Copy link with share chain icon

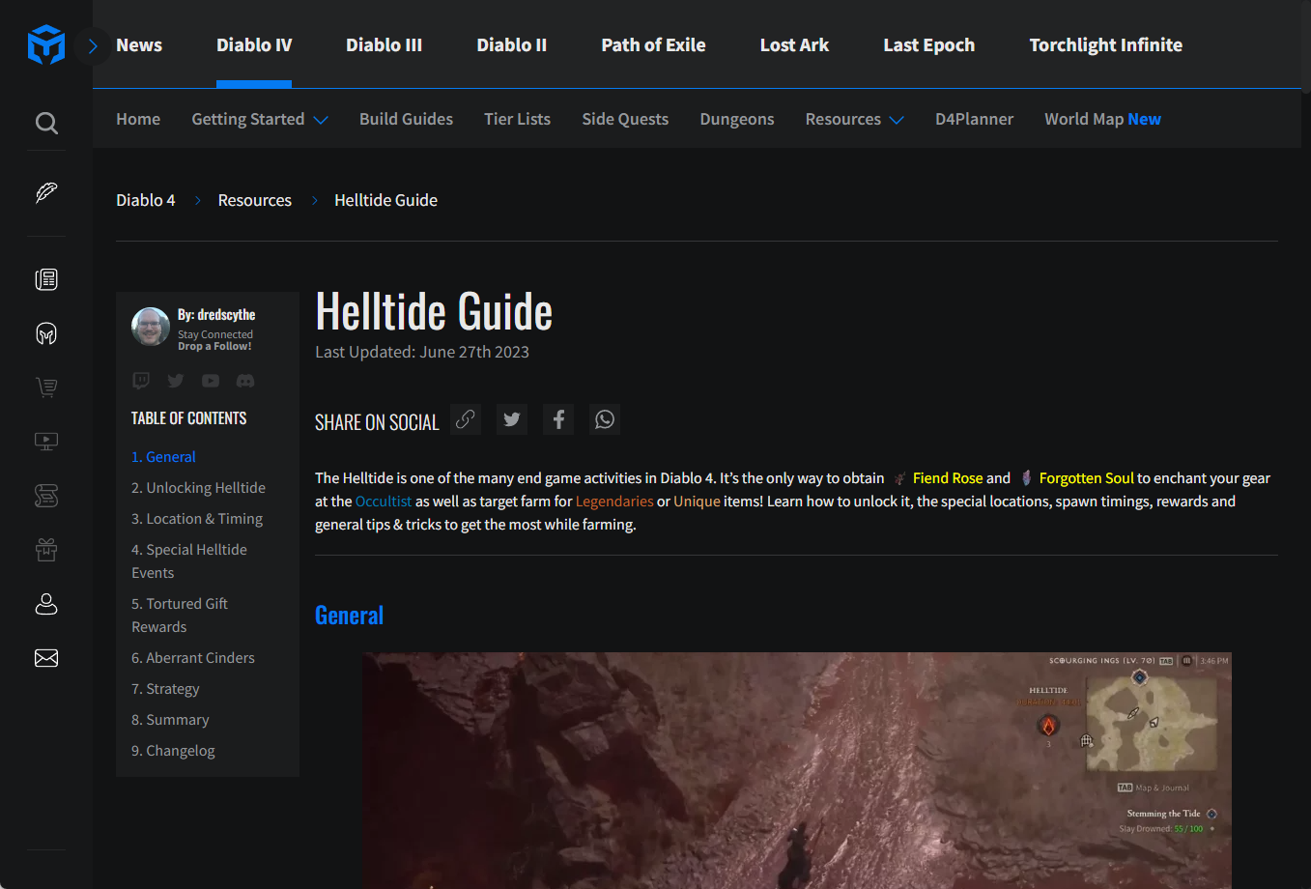pos(466,419)
